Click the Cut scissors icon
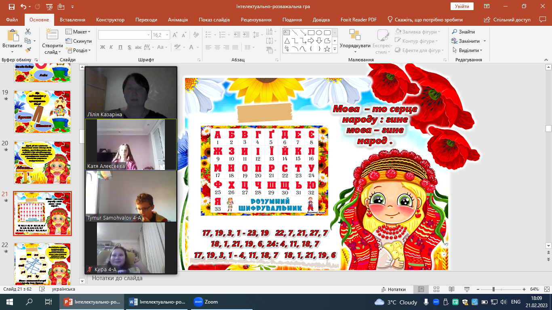The height and width of the screenshot is (310, 552). click(x=28, y=31)
